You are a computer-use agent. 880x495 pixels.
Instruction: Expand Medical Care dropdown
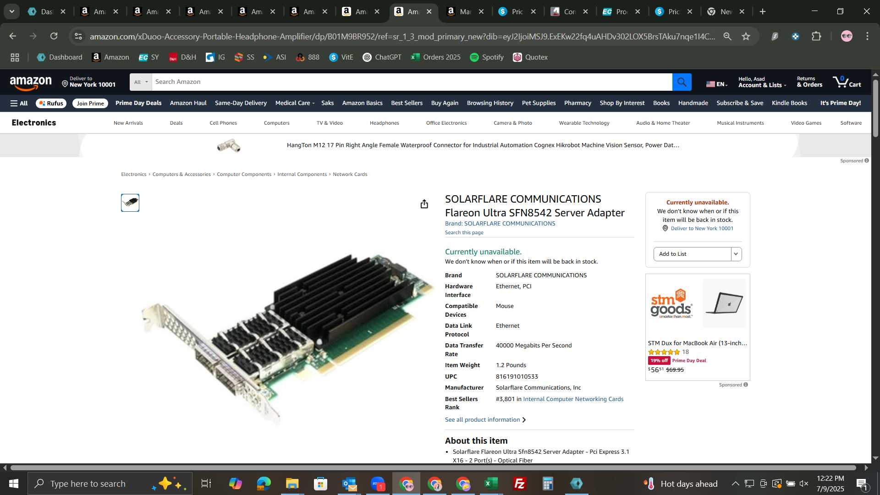295,103
